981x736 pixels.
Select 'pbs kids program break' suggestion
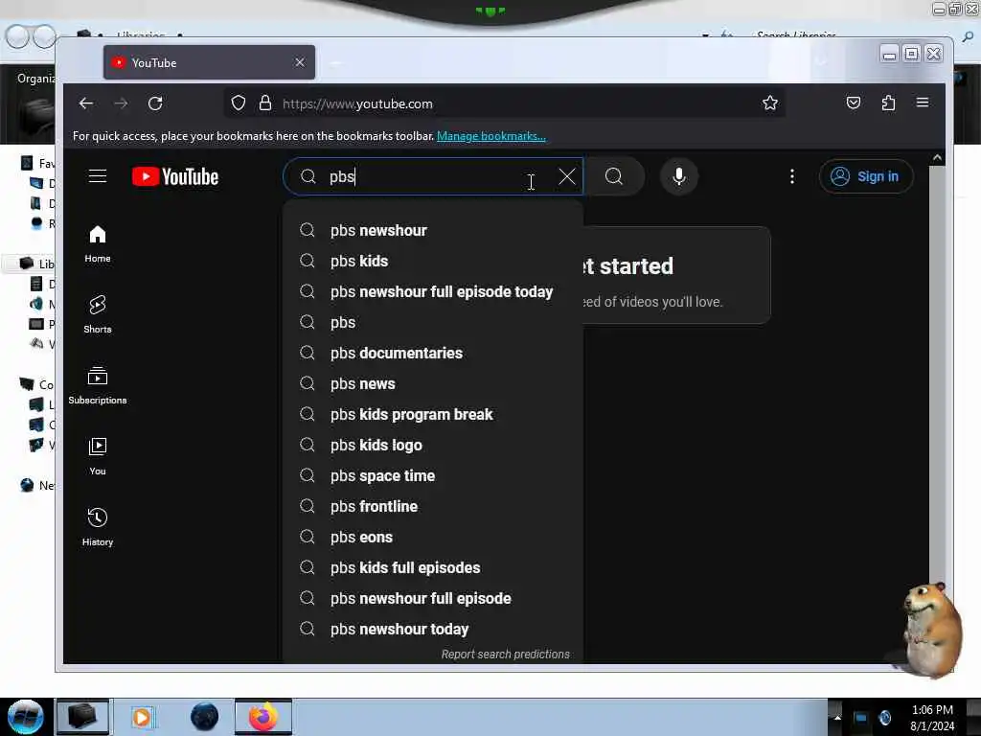[433, 414]
